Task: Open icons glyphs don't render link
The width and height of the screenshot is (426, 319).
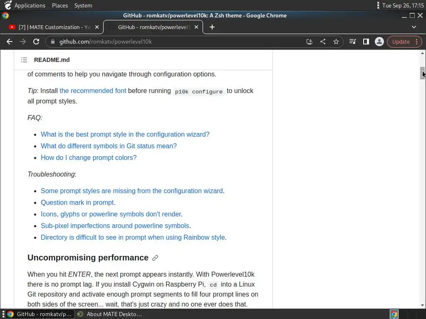Action: (x=111, y=214)
